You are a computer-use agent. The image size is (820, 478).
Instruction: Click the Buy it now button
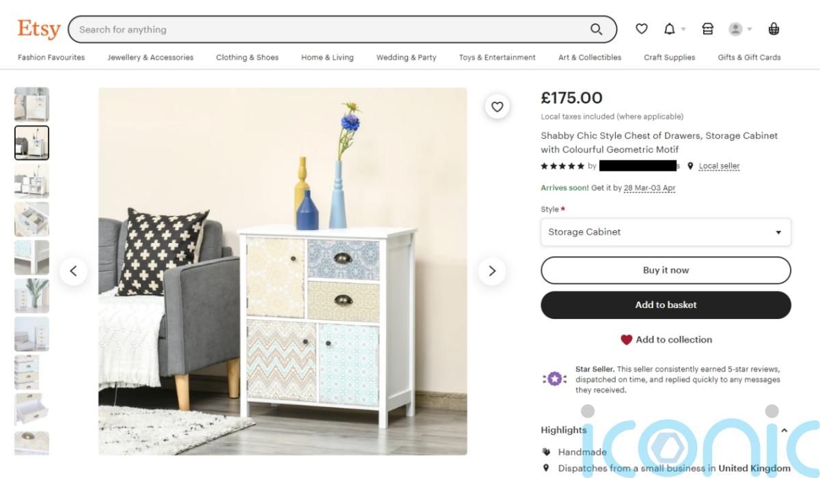point(666,270)
